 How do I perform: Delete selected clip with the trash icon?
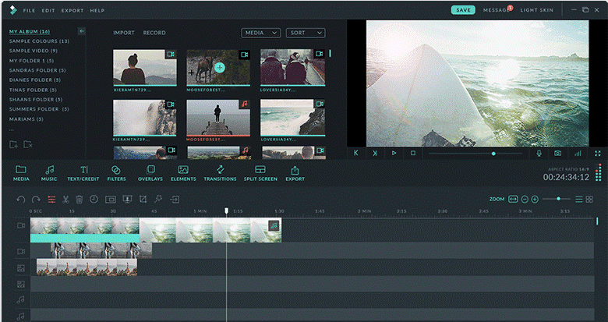tap(79, 200)
